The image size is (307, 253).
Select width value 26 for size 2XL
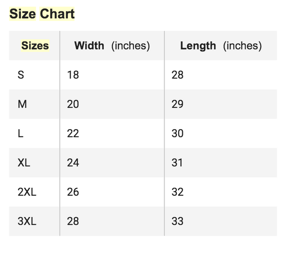coord(73,192)
